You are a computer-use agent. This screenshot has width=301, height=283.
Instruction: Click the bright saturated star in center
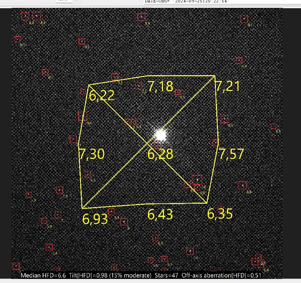tap(161, 135)
